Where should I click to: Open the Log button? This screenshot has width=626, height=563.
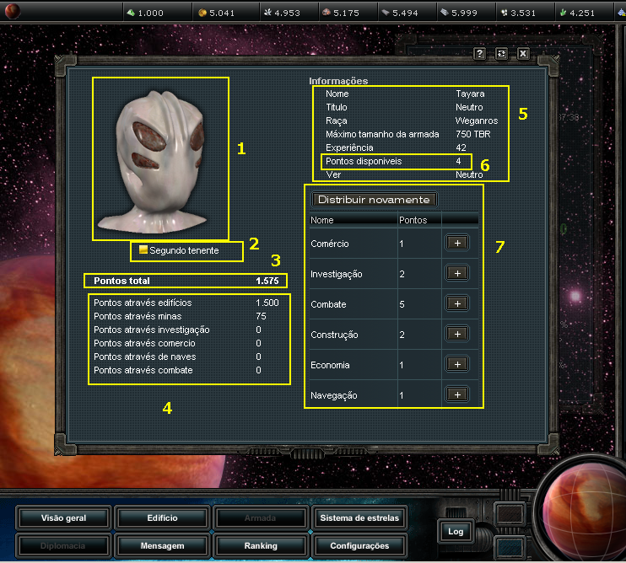coord(456,531)
